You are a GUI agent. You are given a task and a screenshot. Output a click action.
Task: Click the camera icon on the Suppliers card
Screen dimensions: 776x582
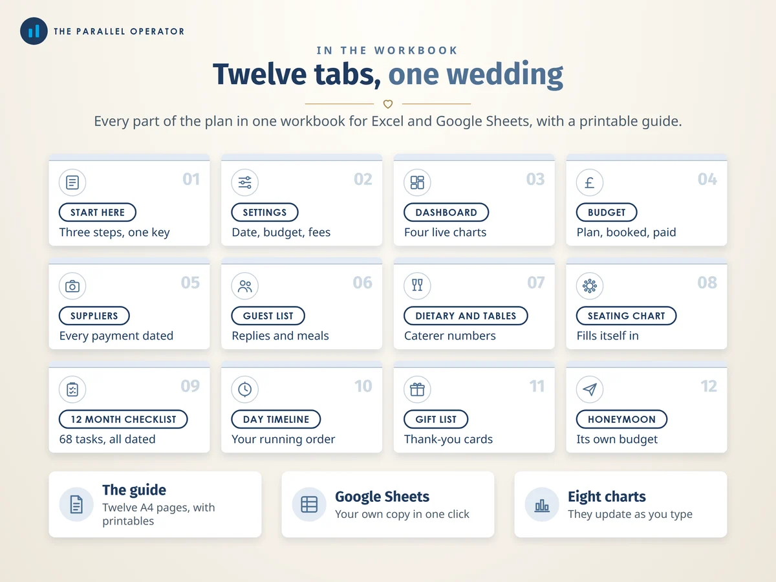point(72,286)
